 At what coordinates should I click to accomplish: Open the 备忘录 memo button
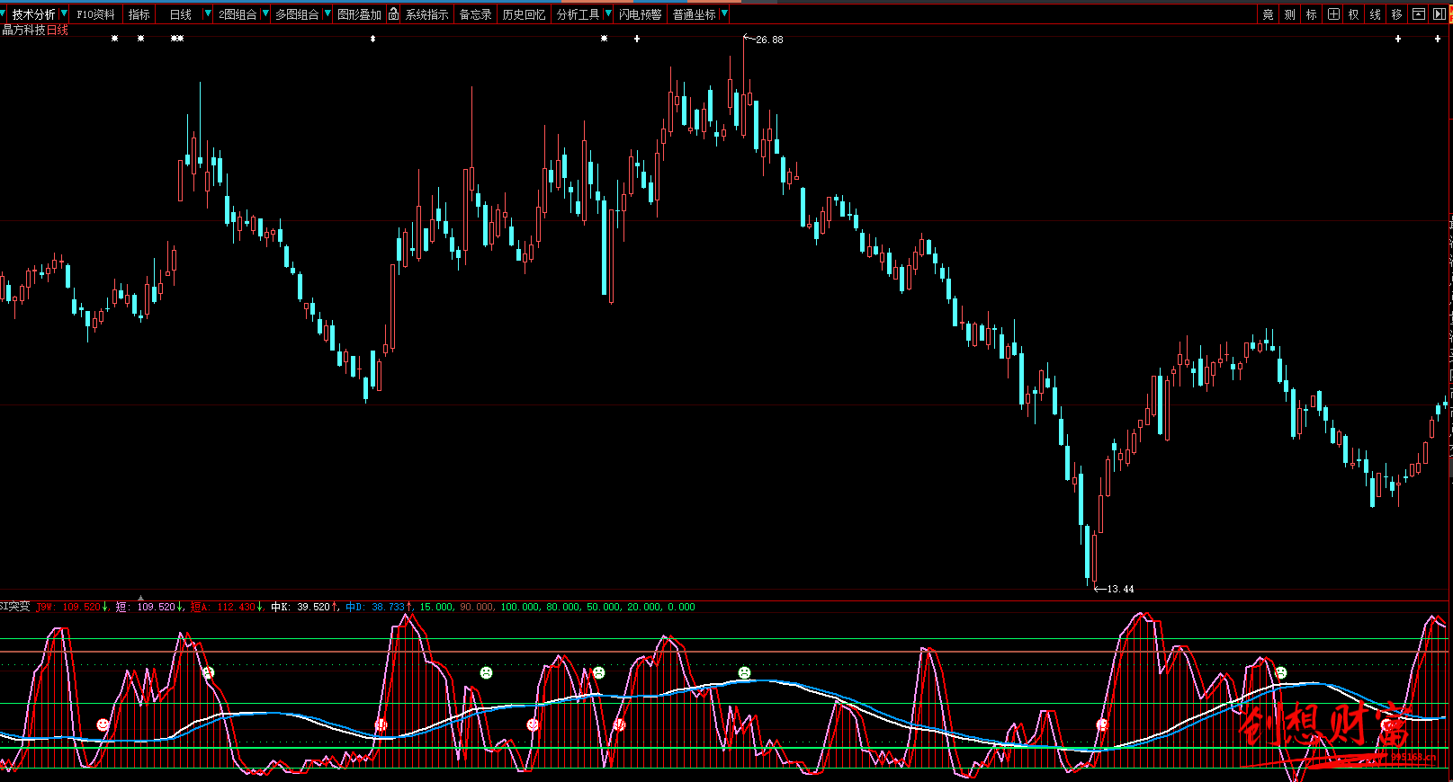(x=475, y=14)
